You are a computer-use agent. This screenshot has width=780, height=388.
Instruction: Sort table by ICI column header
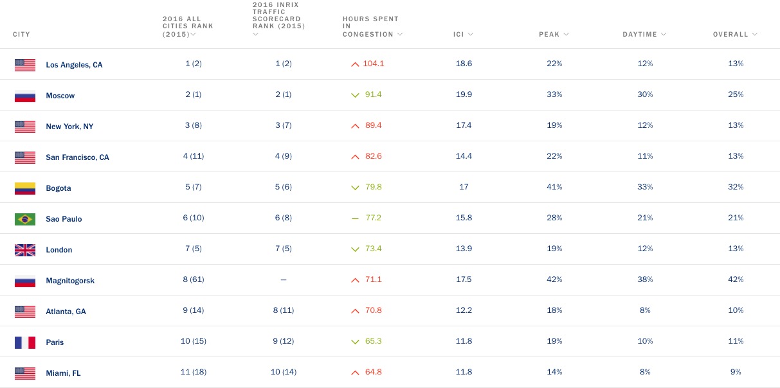(462, 34)
